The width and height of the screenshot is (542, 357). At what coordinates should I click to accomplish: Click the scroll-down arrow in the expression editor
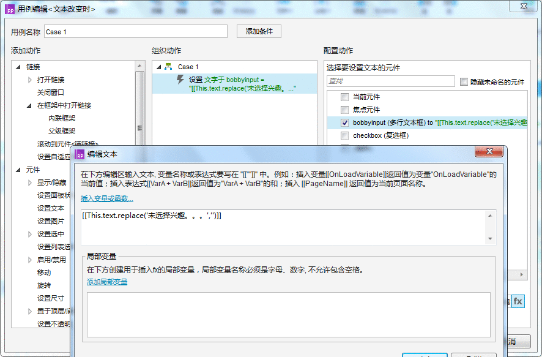point(490,239)
